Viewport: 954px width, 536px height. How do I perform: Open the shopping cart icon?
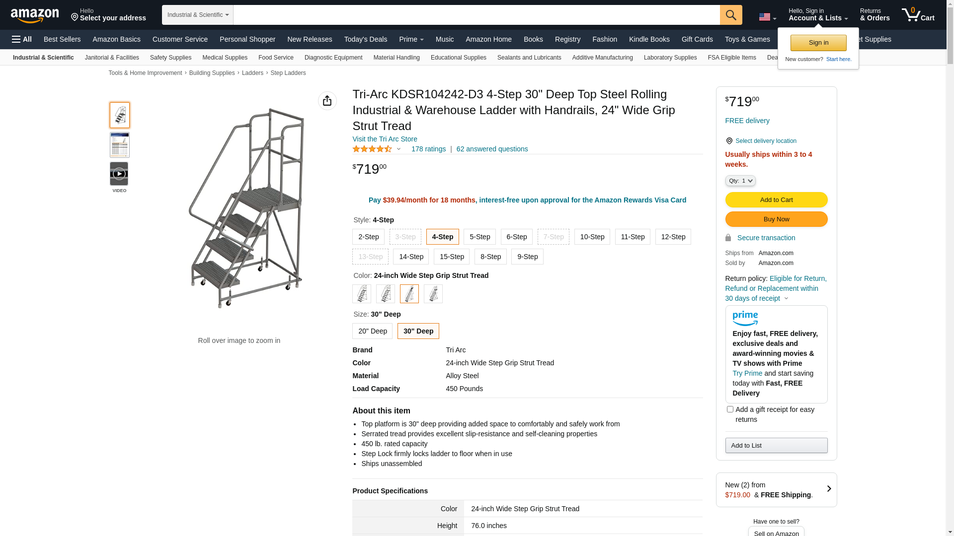pos(918,15)
